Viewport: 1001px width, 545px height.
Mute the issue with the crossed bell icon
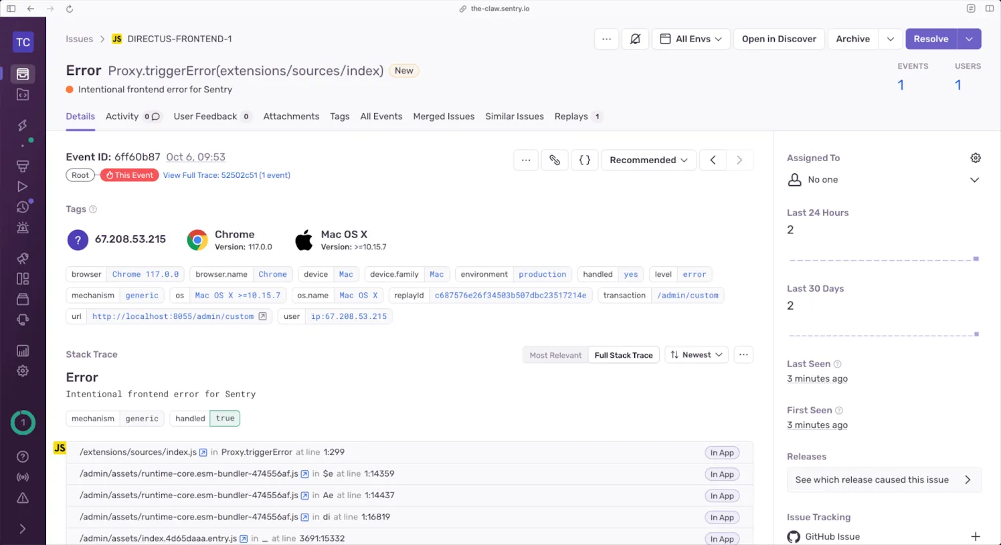(x=634, y=39)
